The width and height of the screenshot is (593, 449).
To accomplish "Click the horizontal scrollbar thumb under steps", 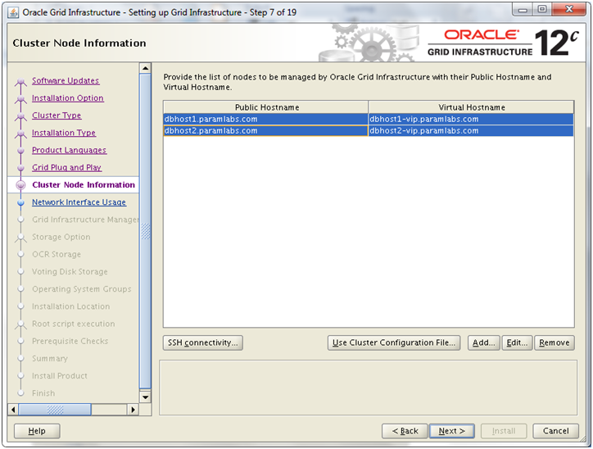I will (x=55, y=410).
